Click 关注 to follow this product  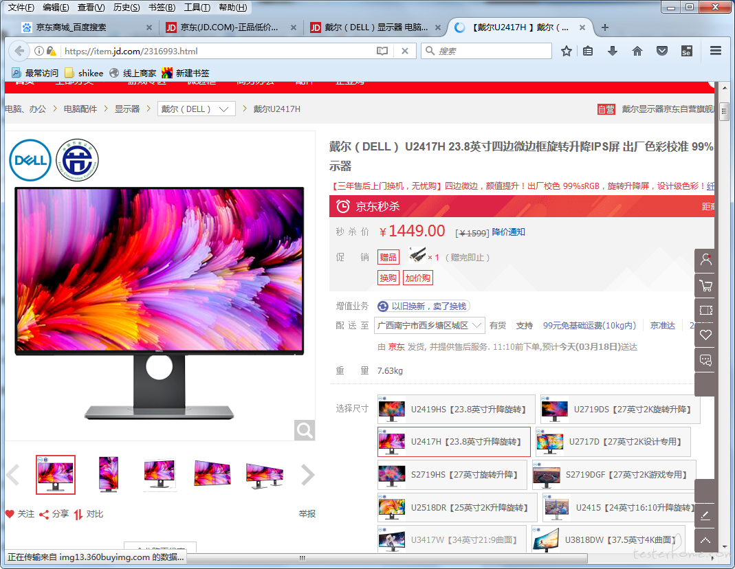point(20,514)
